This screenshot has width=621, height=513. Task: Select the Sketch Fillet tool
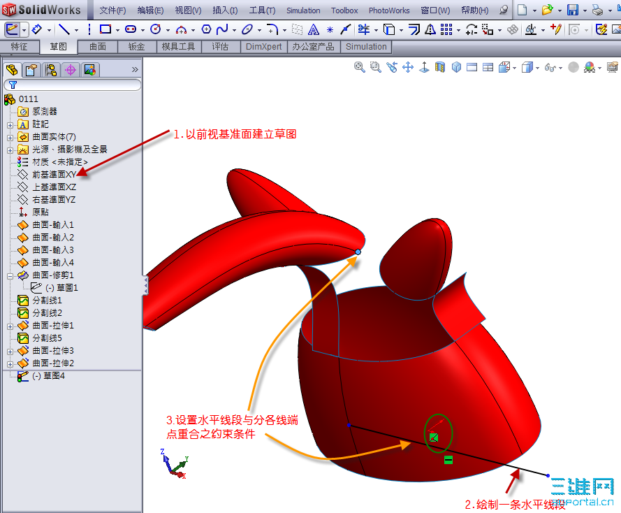(272, 29)
